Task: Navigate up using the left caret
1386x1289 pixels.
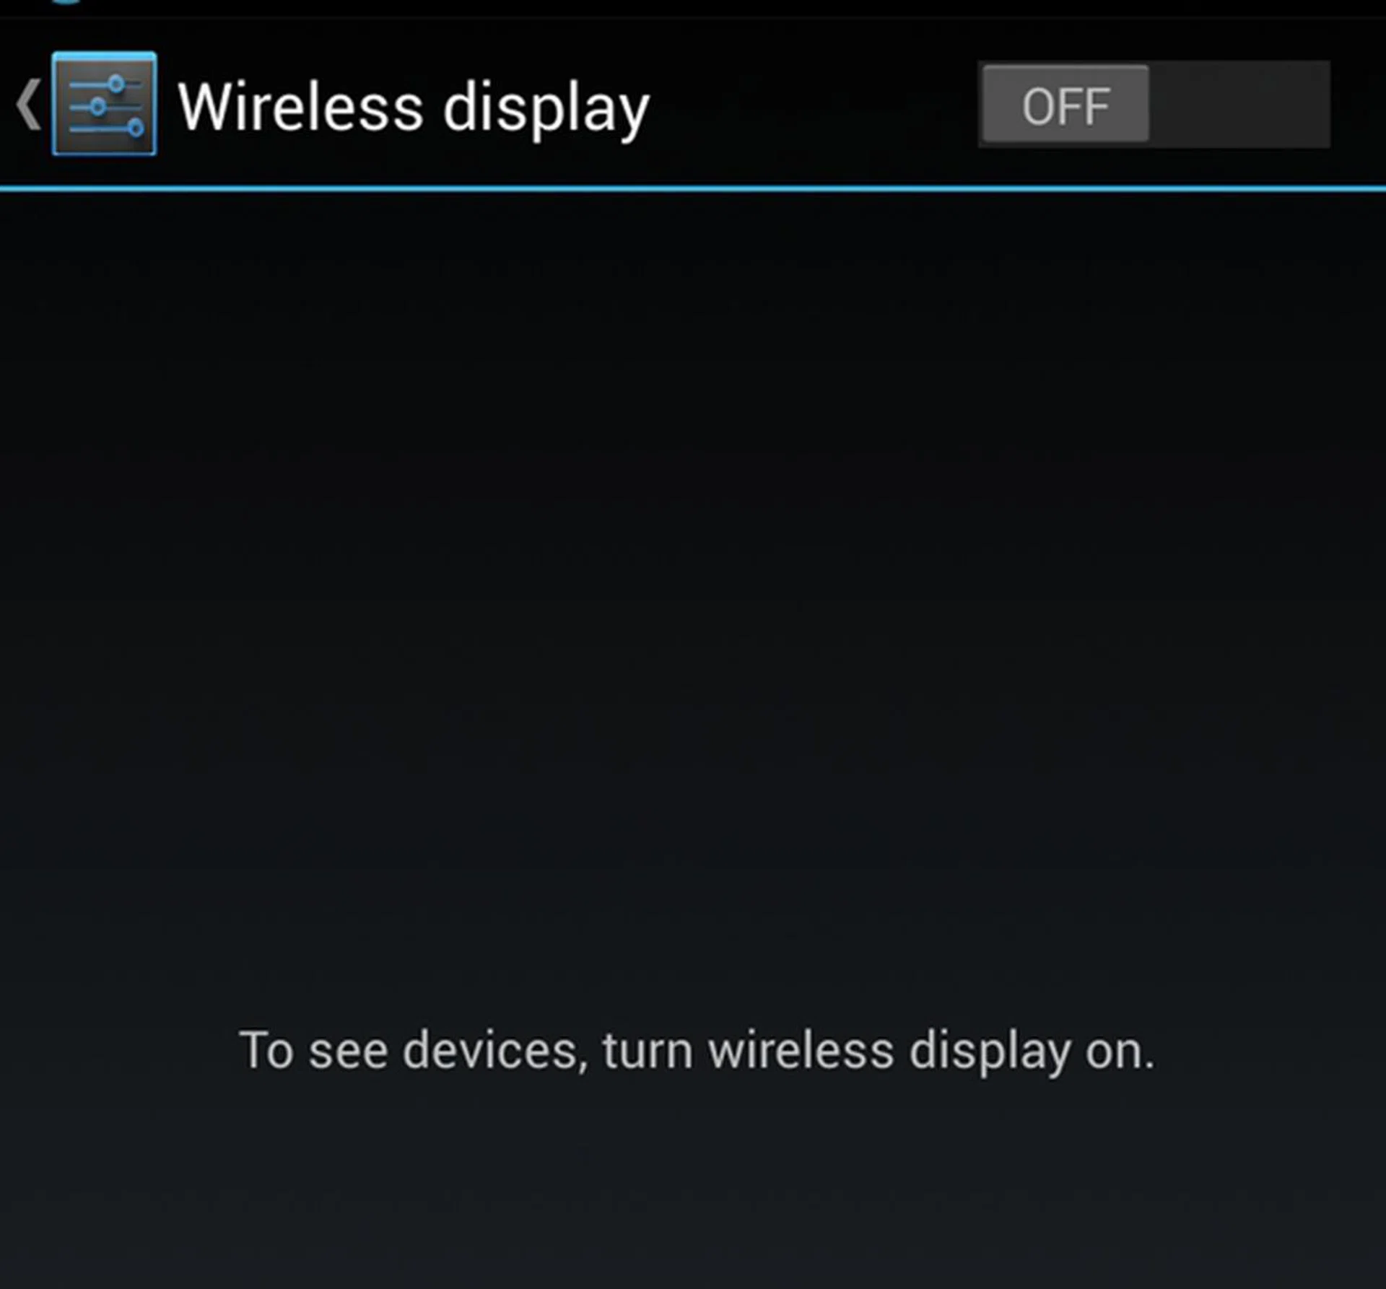Action: 28,105
